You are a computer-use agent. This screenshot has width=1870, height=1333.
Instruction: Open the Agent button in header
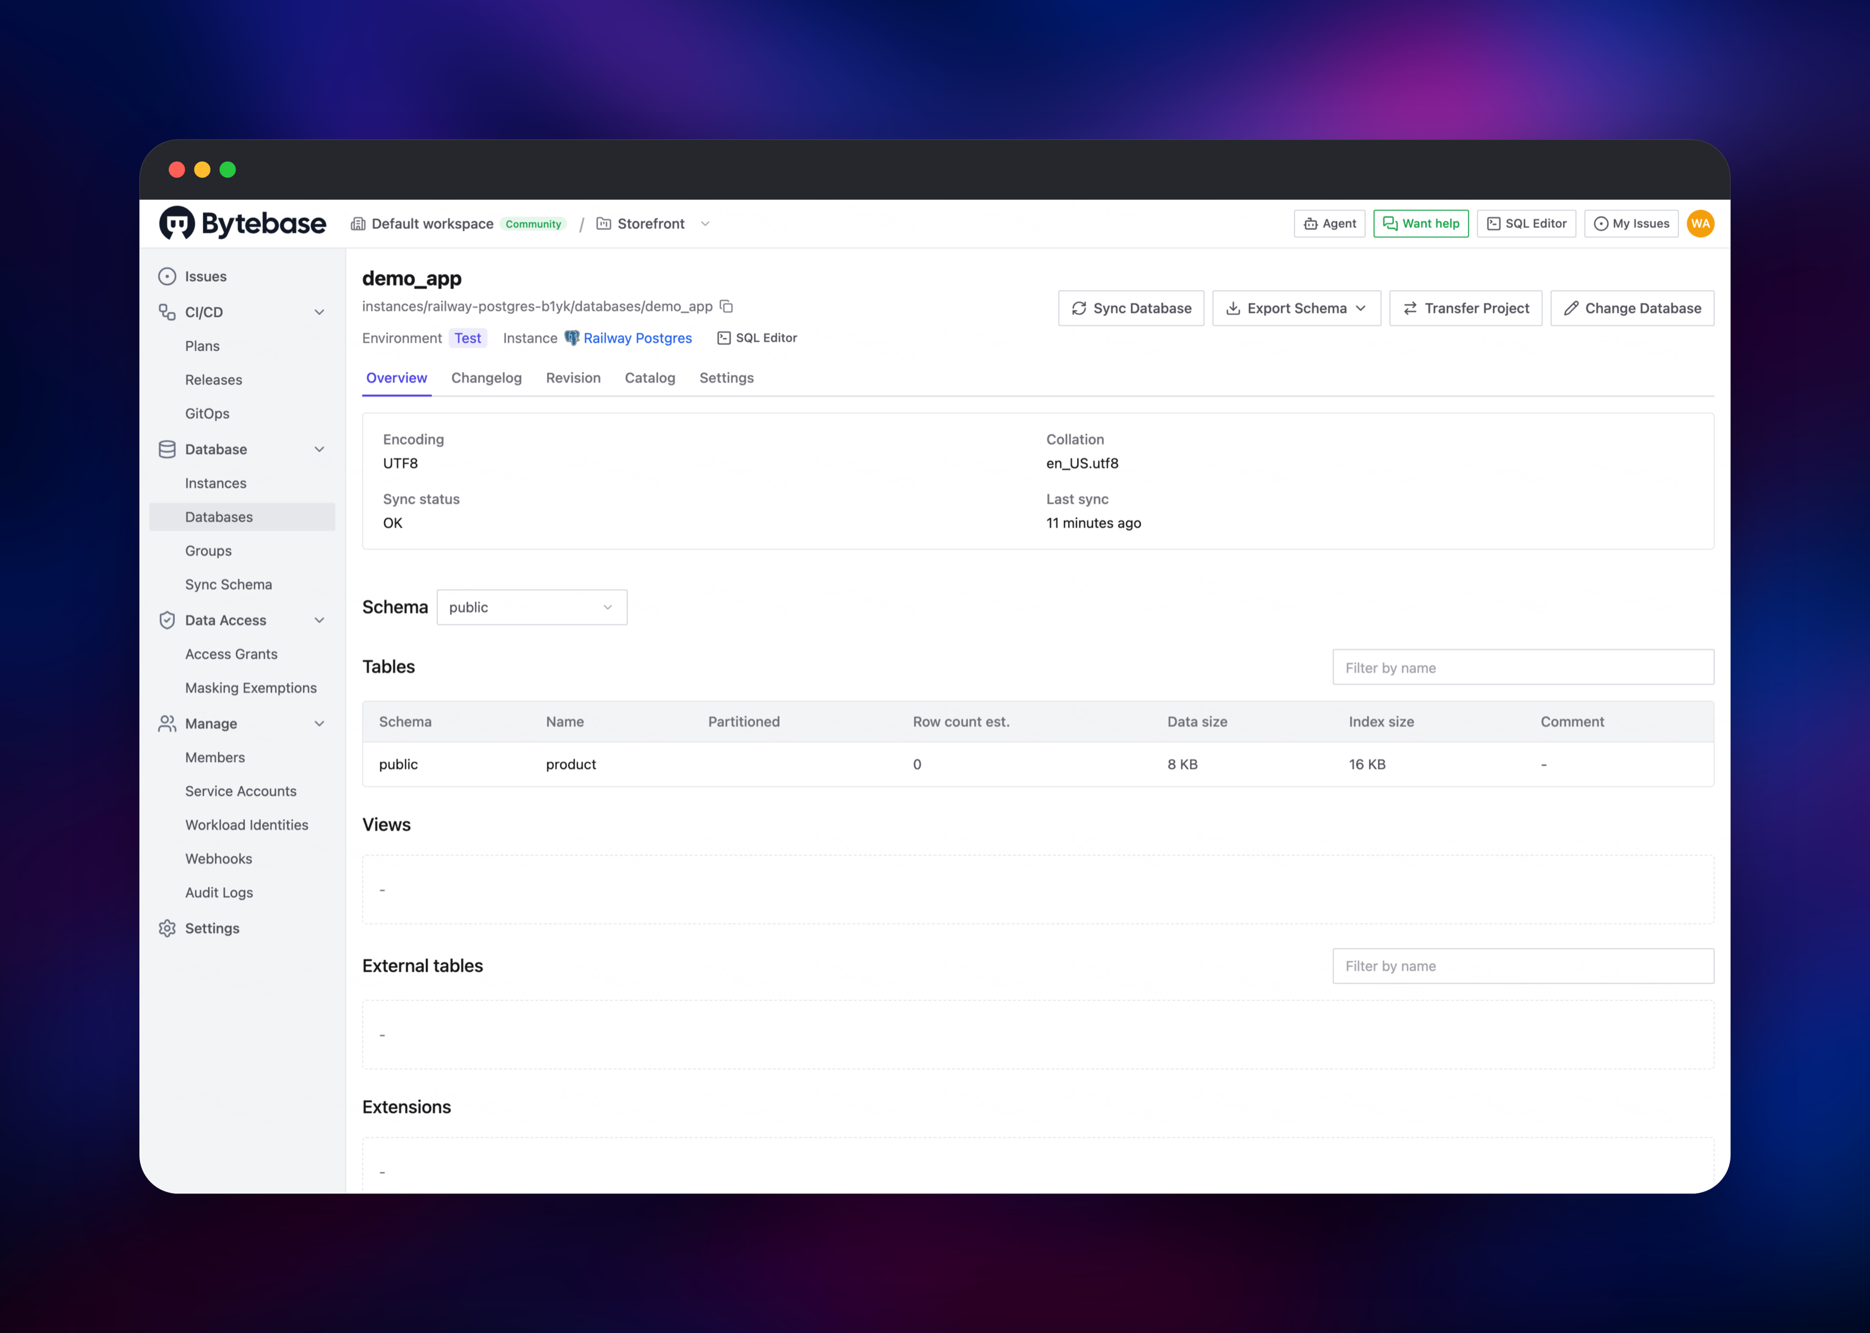click(1330, 223)
